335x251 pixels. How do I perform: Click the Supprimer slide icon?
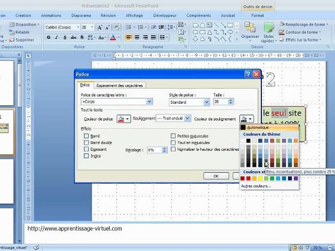point(12,40)
